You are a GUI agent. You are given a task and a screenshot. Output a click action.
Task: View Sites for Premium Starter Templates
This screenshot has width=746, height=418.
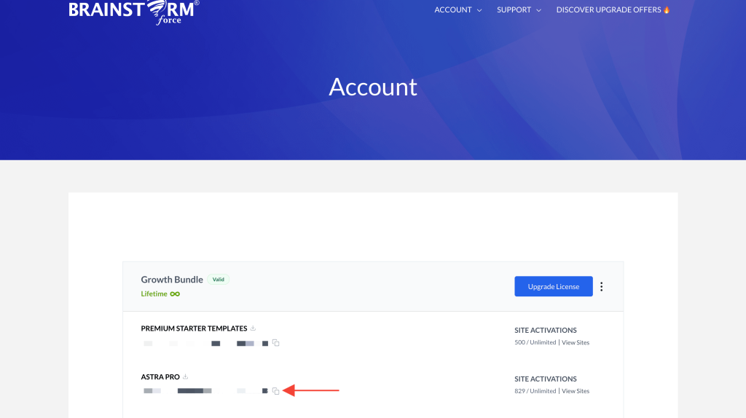pyautogui.click(x=576, y=342)
